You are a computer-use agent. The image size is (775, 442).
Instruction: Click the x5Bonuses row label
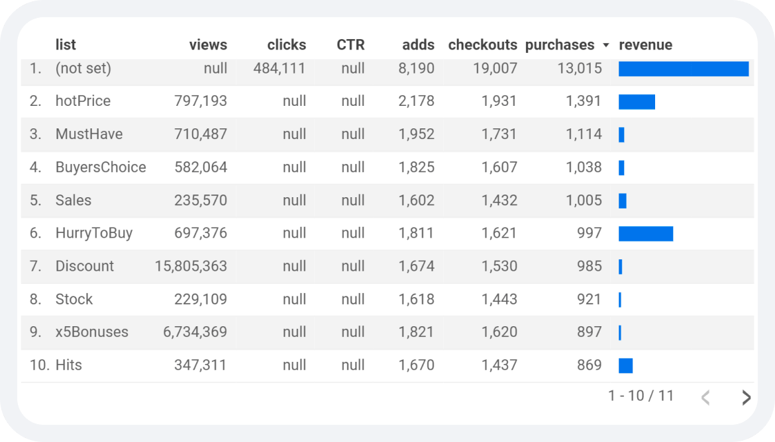(92, 332)
